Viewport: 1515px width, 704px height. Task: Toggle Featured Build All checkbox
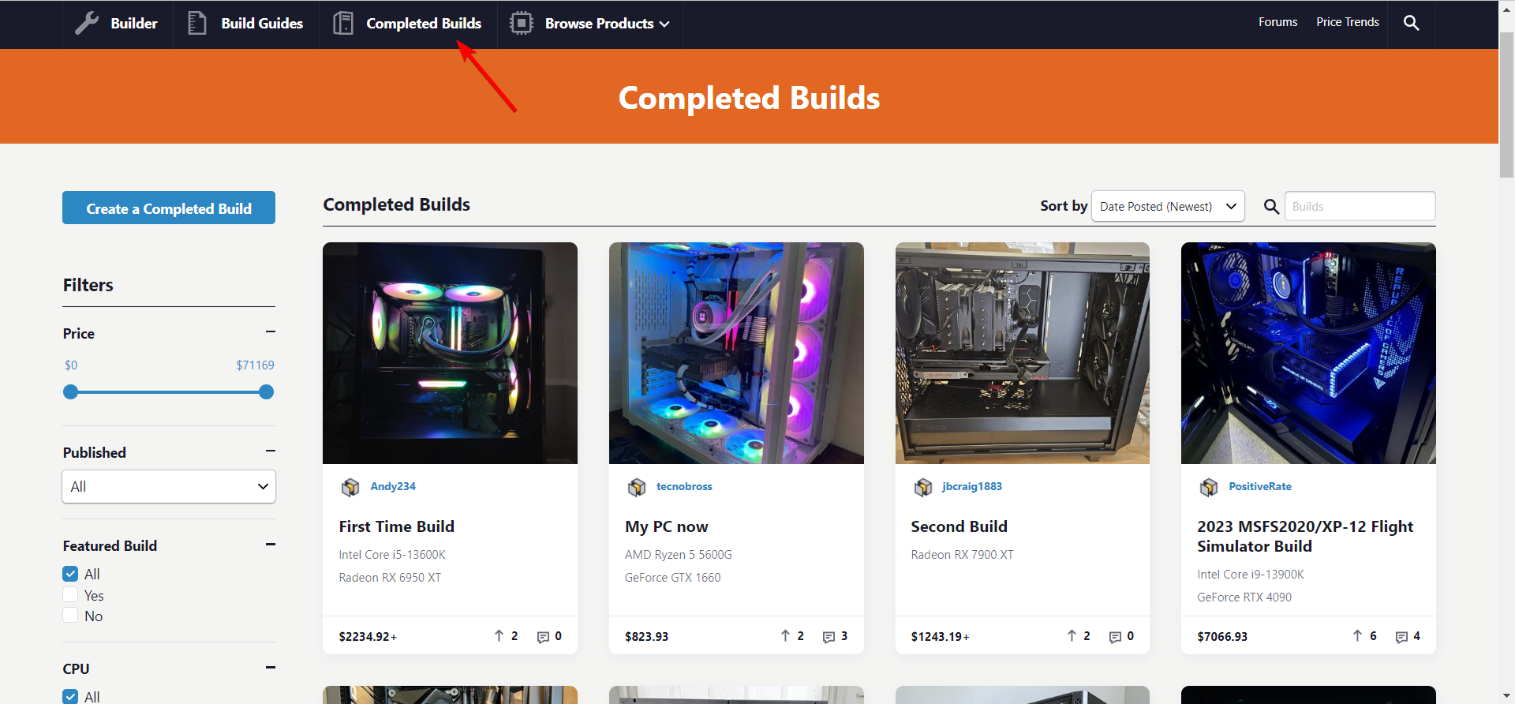tap(70, 574)
